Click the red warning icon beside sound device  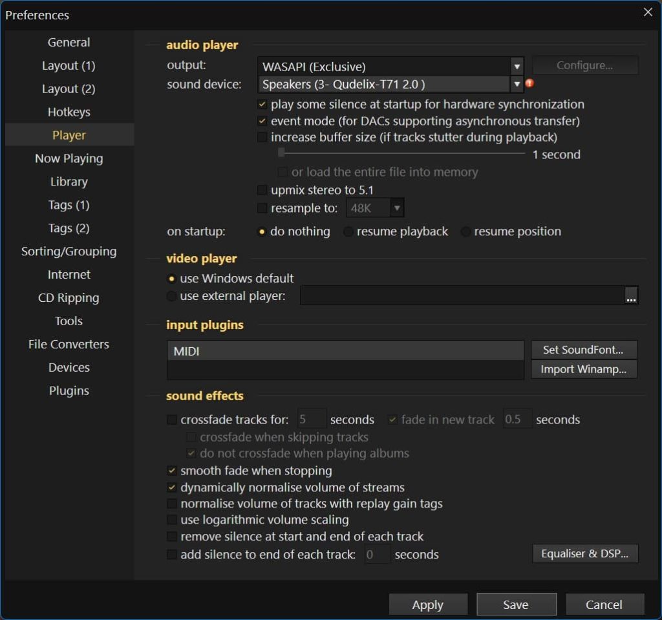coord(529,83)
